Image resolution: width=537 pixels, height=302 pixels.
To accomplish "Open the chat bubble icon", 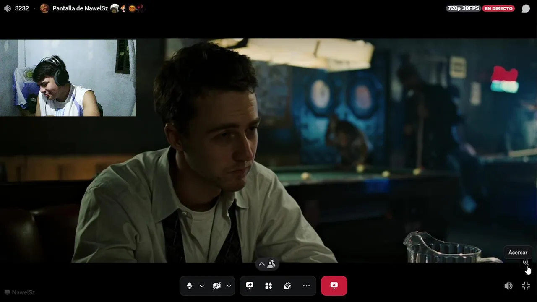I will 526,8.
